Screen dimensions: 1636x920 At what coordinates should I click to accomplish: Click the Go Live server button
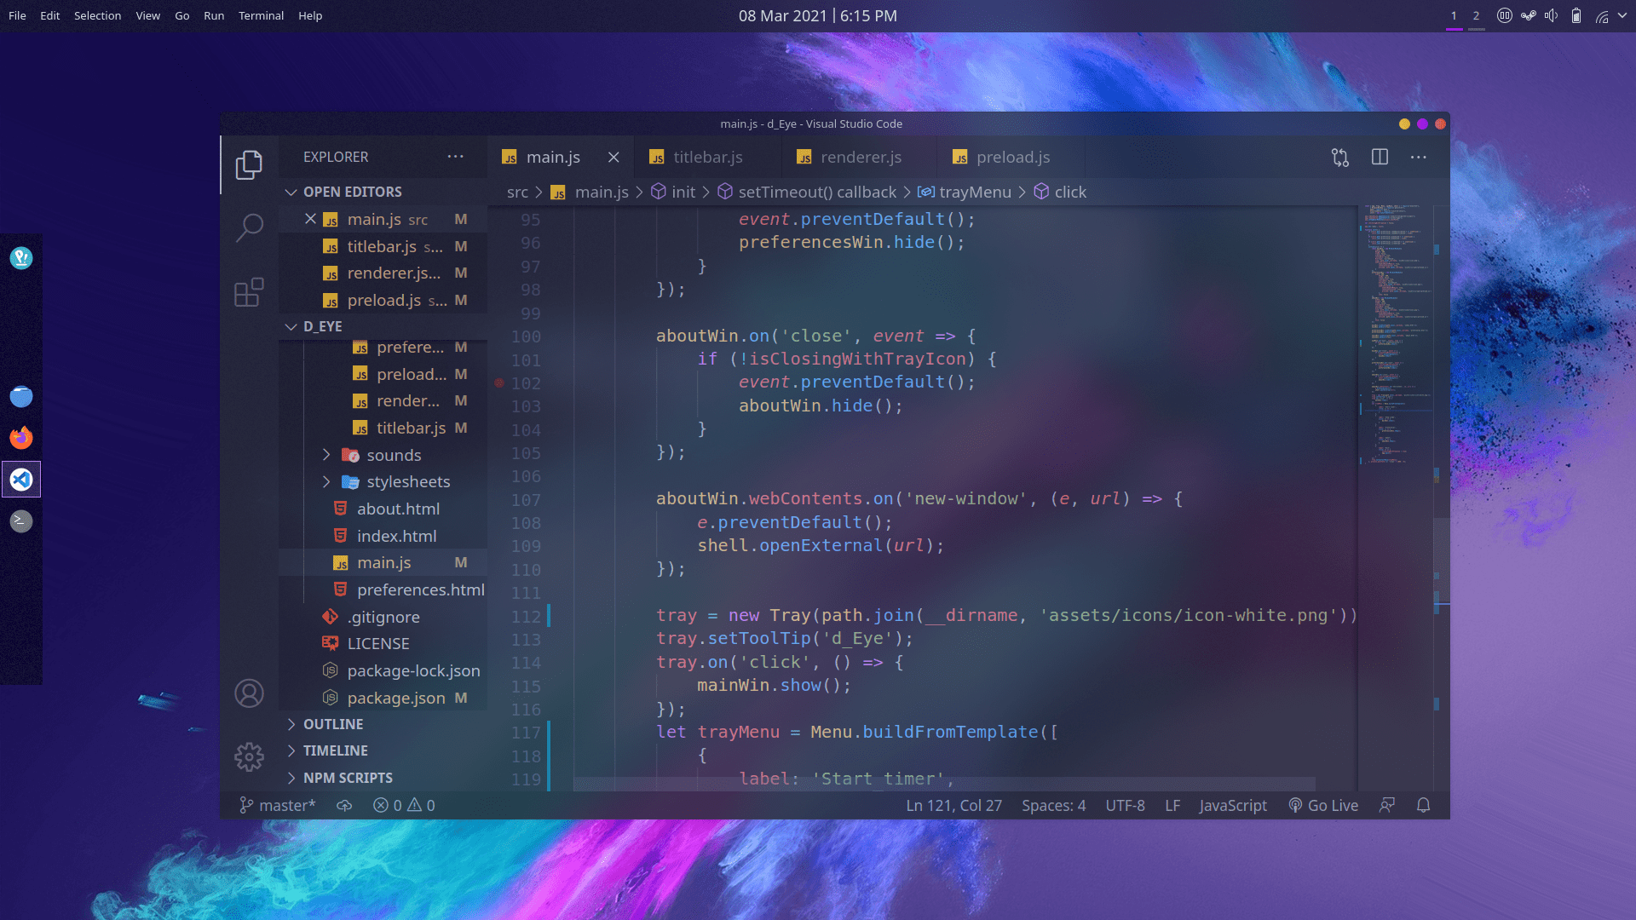[x=1323, y=805]
